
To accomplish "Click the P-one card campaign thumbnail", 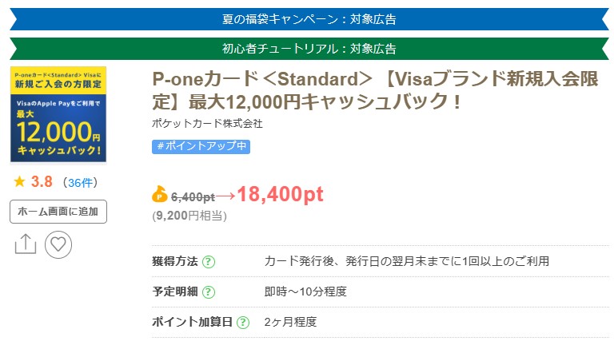I will [58, 114].
